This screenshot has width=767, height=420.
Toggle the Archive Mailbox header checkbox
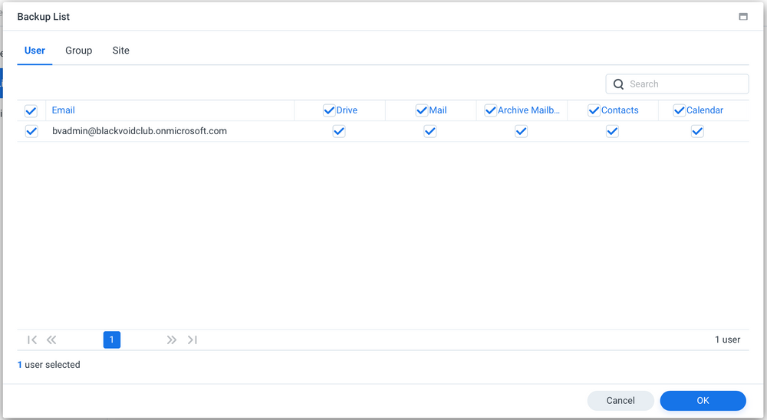point(491,110)
